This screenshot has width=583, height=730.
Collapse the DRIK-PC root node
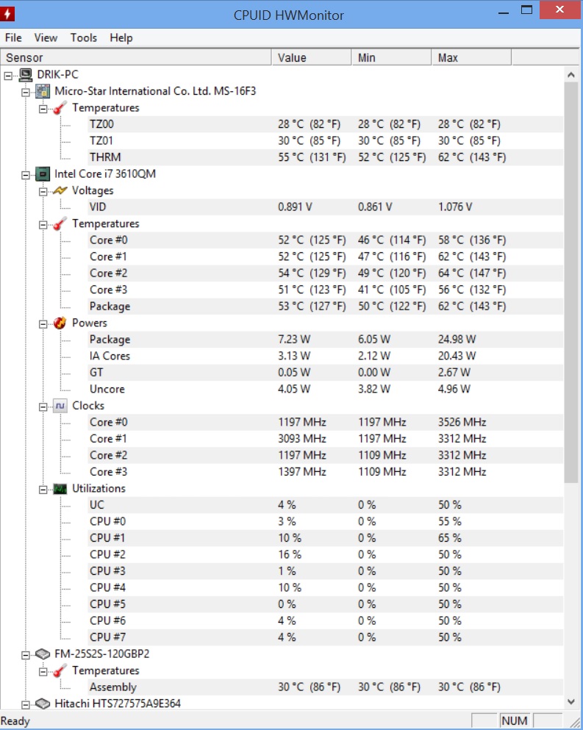(x=8, y=76)
